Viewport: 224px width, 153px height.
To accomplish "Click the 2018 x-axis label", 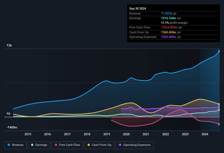I will 87,134.
